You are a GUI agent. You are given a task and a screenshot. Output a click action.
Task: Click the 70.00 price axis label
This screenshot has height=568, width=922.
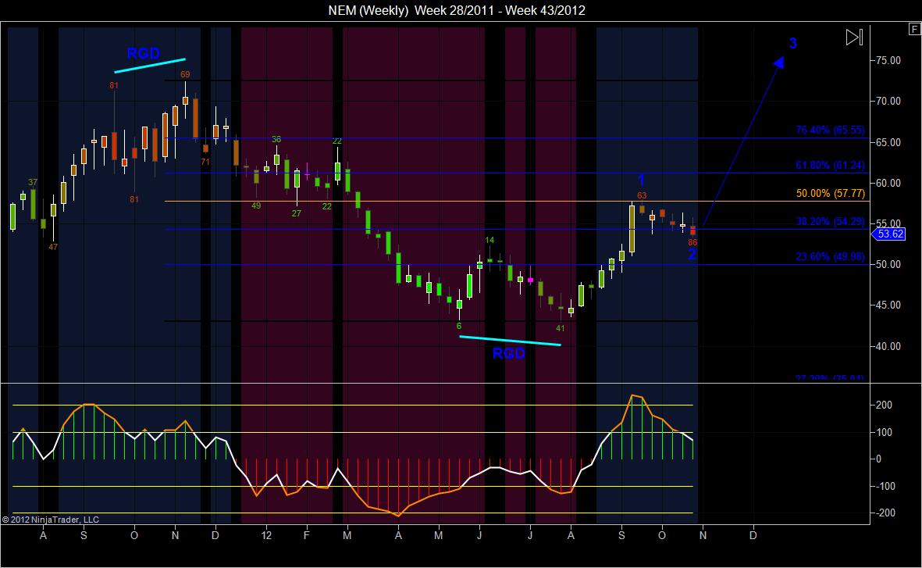pos(888,102)
